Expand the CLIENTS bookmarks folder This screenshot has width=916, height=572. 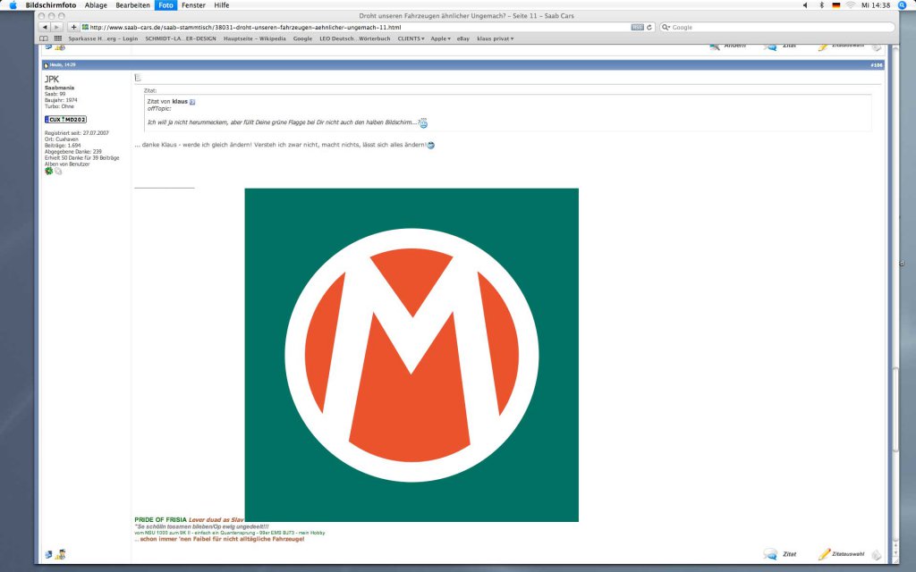tap(411, 38)
